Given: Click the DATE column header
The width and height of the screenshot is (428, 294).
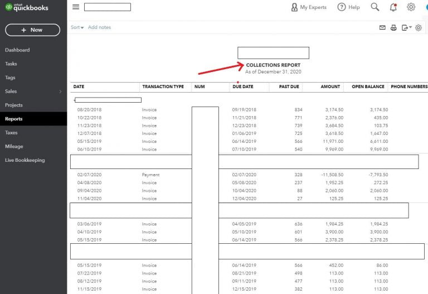Looking at the screenshot, I should (x=79, y=86).
